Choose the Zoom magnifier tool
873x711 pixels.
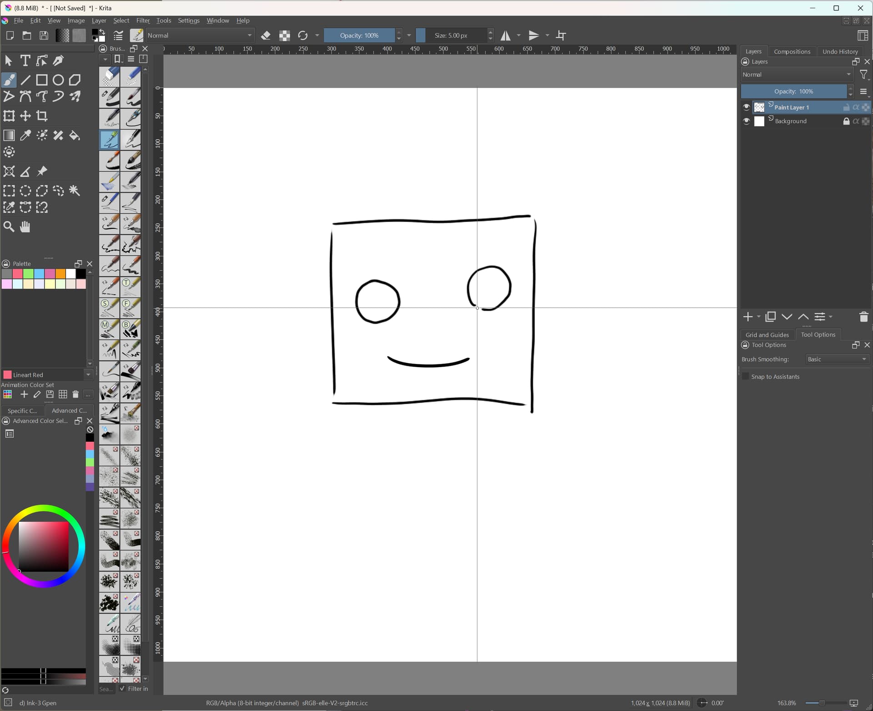click(9, 227)
